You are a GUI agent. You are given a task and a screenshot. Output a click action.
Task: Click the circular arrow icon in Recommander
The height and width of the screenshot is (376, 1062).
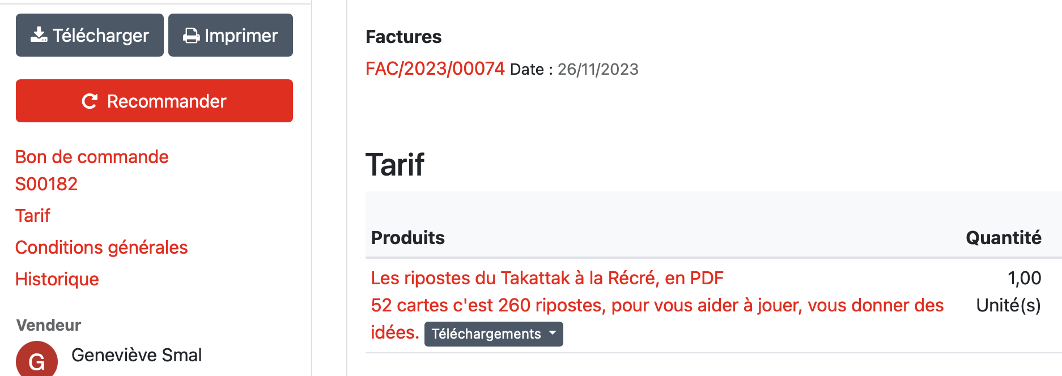pyautogui.click(x=90, y=101)
